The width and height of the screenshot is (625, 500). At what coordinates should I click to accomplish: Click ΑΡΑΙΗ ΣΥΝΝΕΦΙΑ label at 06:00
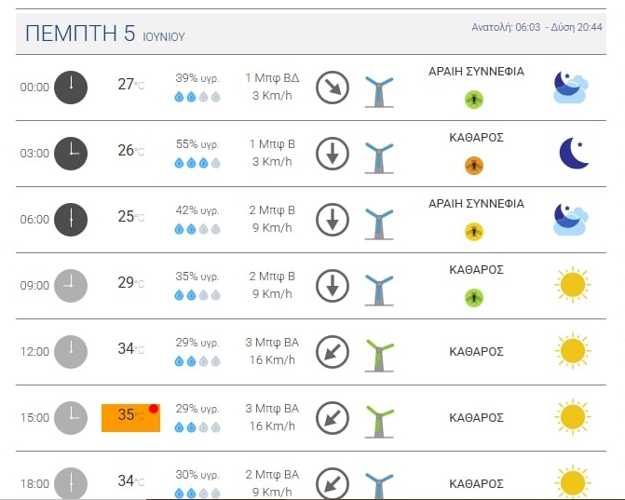coord(476,203)
